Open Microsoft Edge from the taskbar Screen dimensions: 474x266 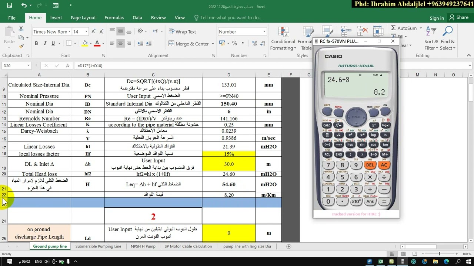coord(447,262)
